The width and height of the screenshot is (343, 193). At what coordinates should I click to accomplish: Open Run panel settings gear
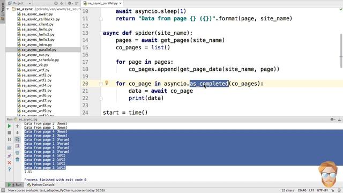point(332,119)
